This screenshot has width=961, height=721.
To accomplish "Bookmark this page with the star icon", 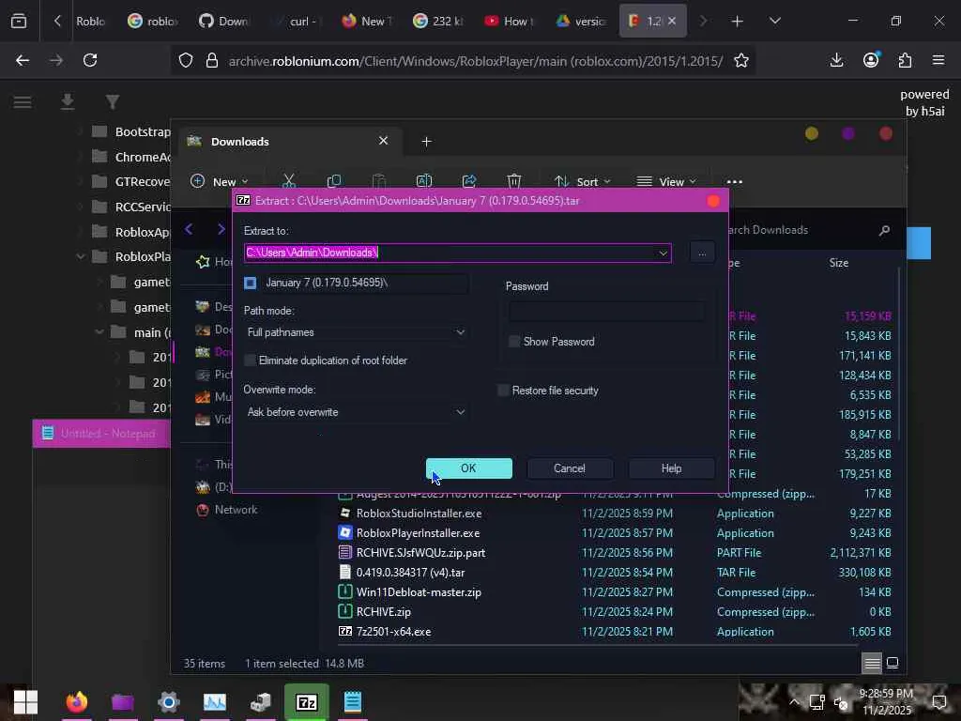I will tap(741, 60).
